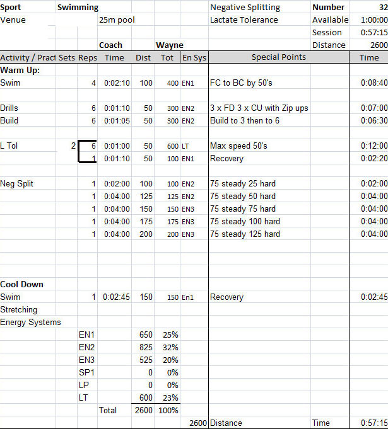Viewport: 388px width, 429px height.
Task: Click the 'Total' label cell
Action: pyautogui.click(x=108, y=410)
